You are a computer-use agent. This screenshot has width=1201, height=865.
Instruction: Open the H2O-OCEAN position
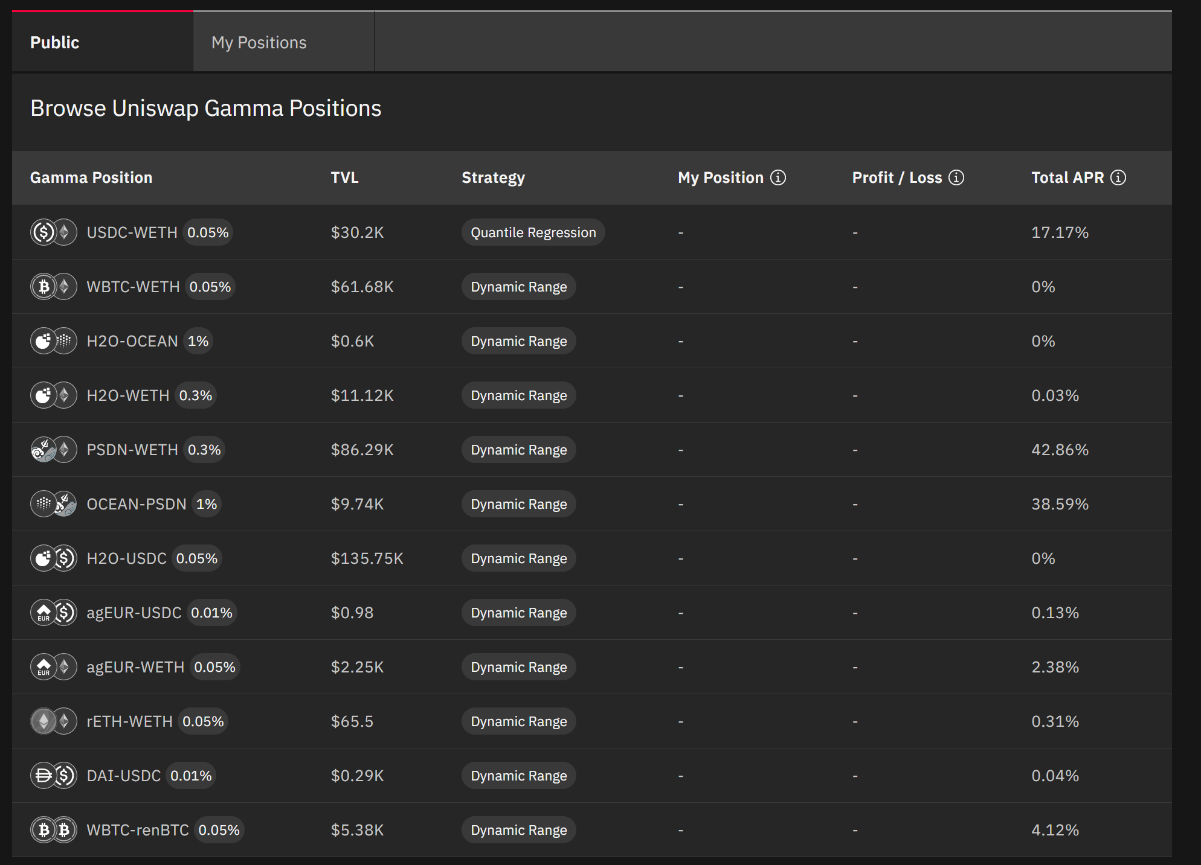click(592, 341)
